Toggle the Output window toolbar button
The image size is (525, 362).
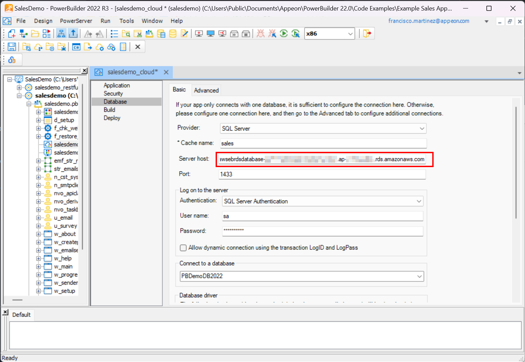[x=73, y=34]
